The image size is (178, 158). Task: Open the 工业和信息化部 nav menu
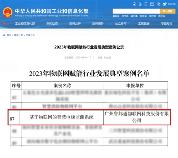tap(25, 24)
